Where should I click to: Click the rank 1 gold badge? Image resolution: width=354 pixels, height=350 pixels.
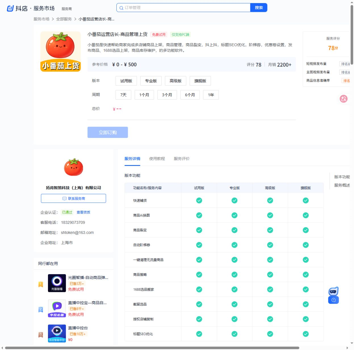pyautogui.click(x=41, y=284)
